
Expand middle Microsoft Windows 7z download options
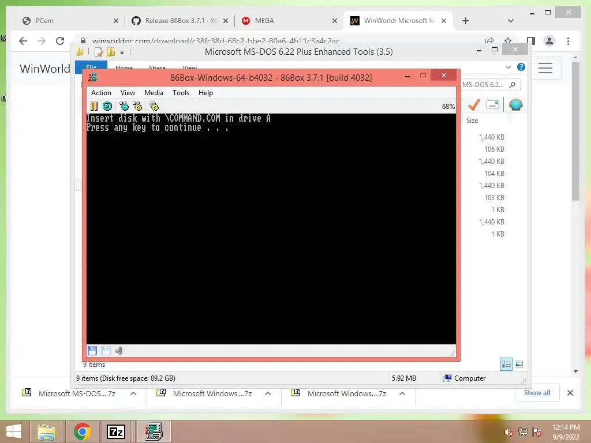[268, 393]
